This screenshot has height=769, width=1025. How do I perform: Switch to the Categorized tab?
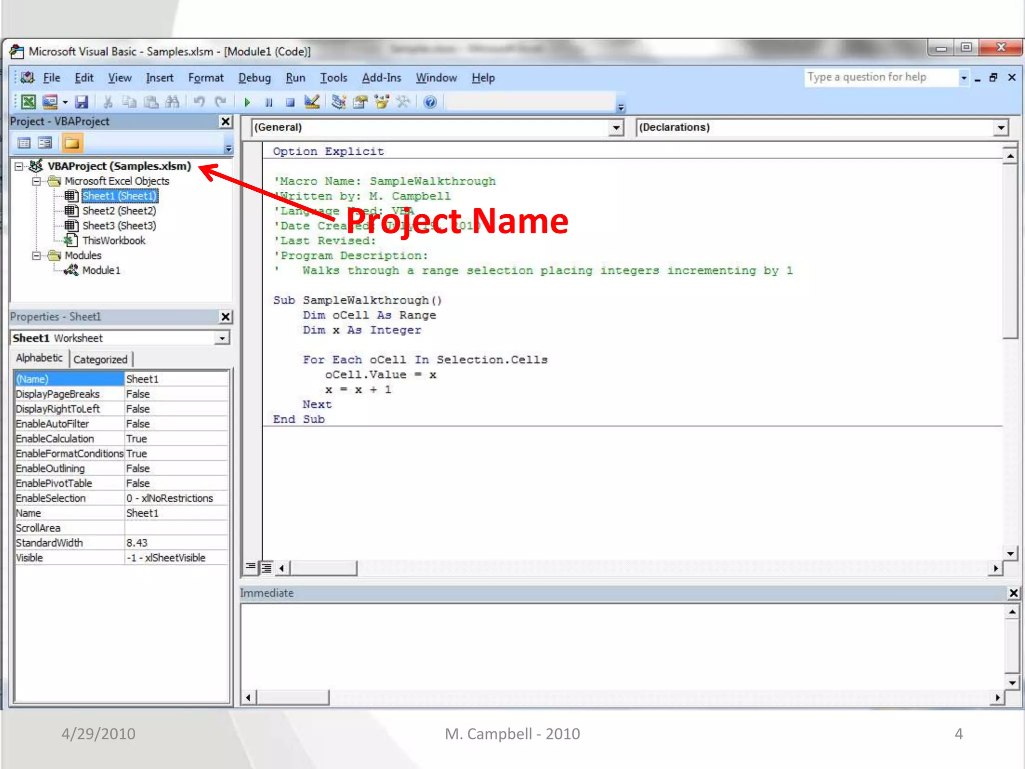point(101,359)
